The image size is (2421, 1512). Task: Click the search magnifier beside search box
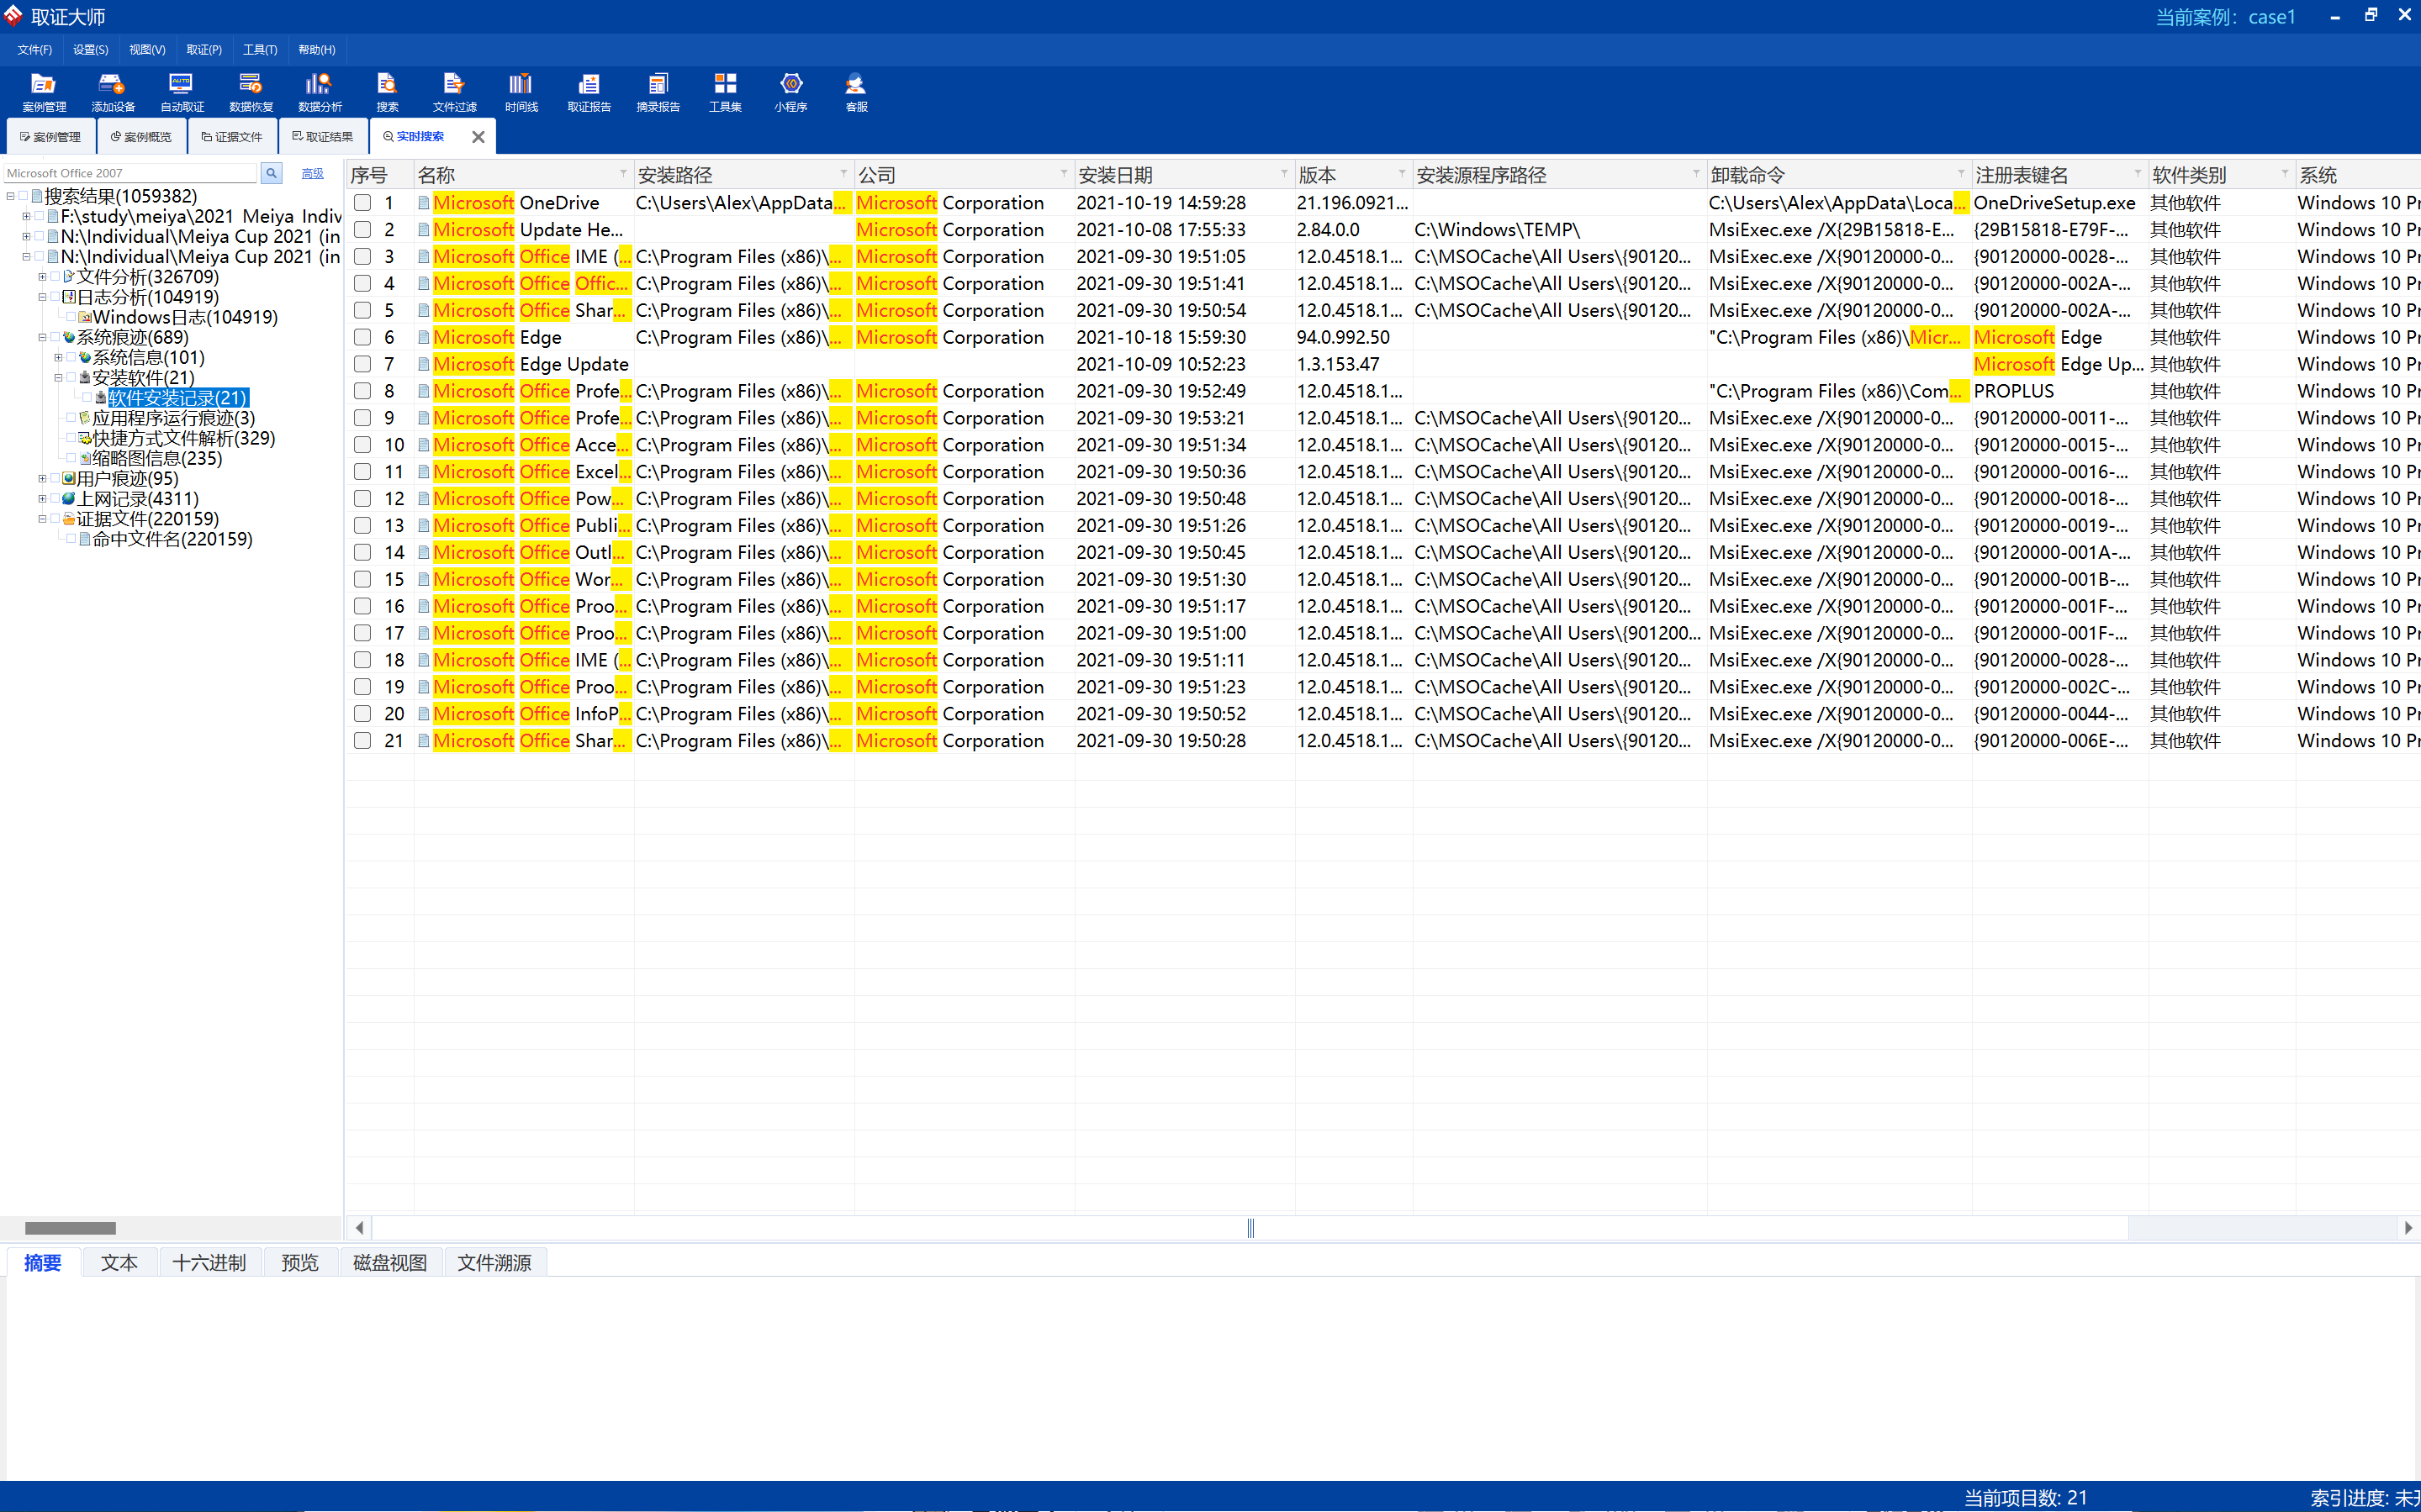(271, 173)
